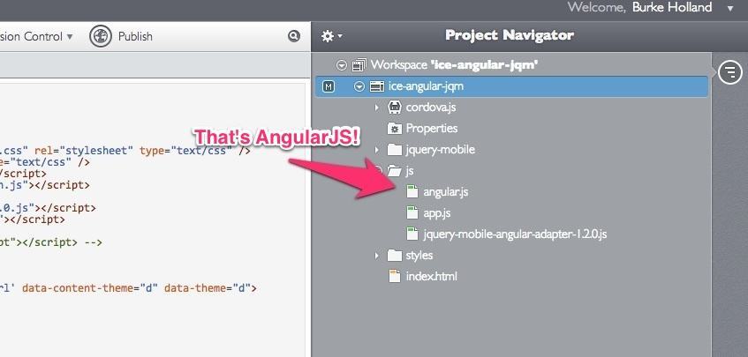Screen dimensions: 748x357
Task: Expand the jquery-mobile folder
Action: pos(376,150)
